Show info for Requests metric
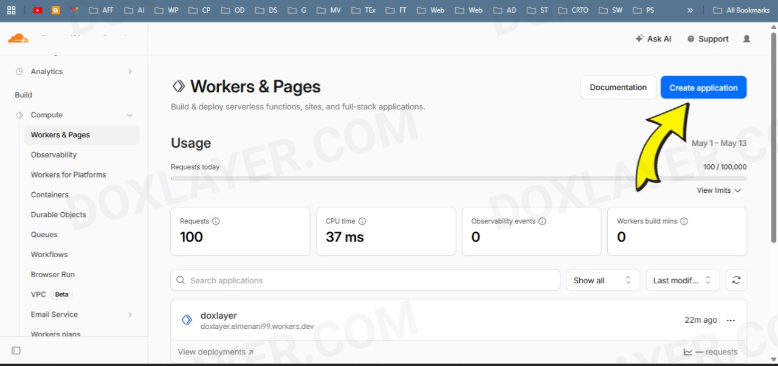 (x=216, y=221)
